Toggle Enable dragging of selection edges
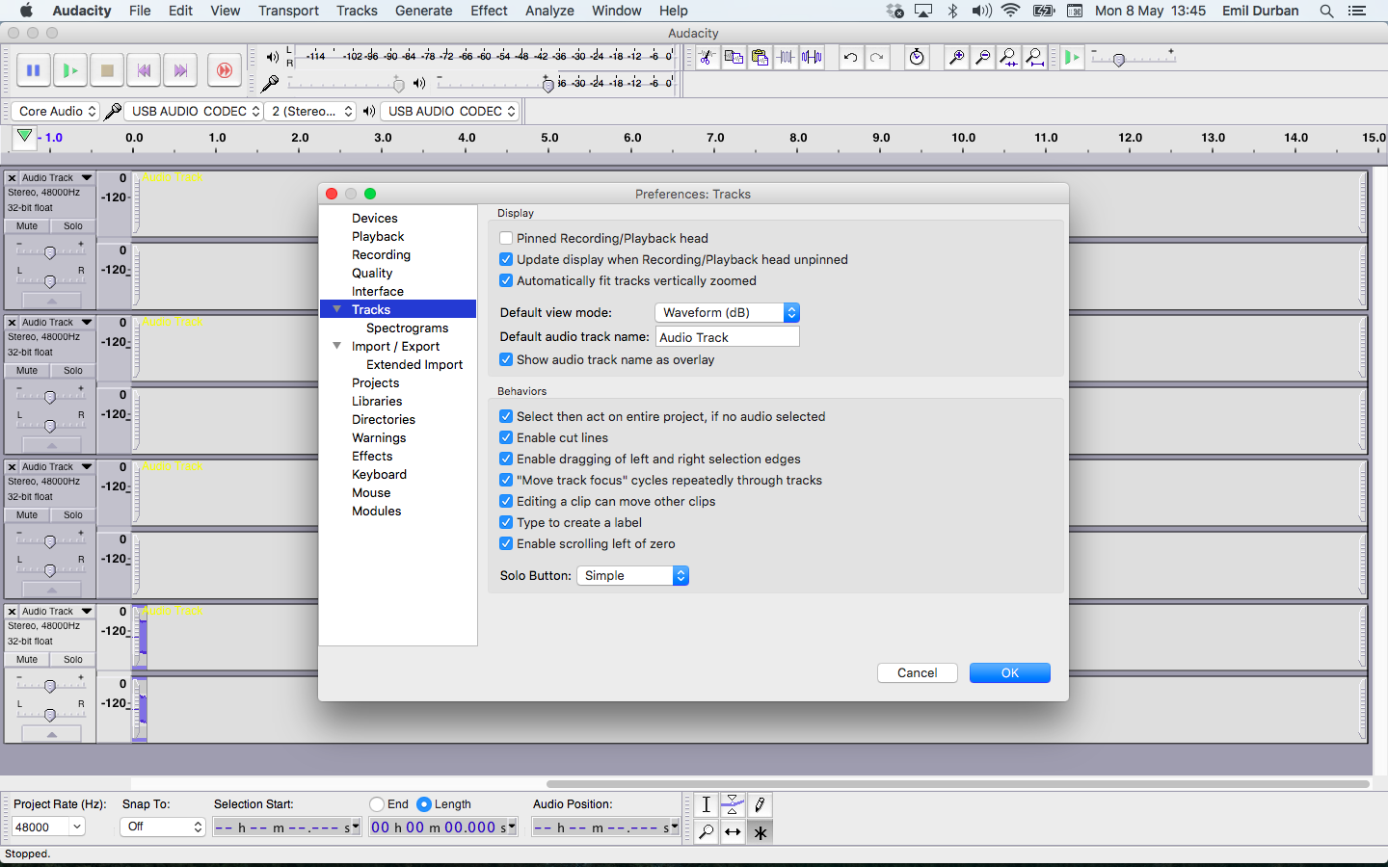Viewport: 1388px width, 867px height. tap(506, 459)
